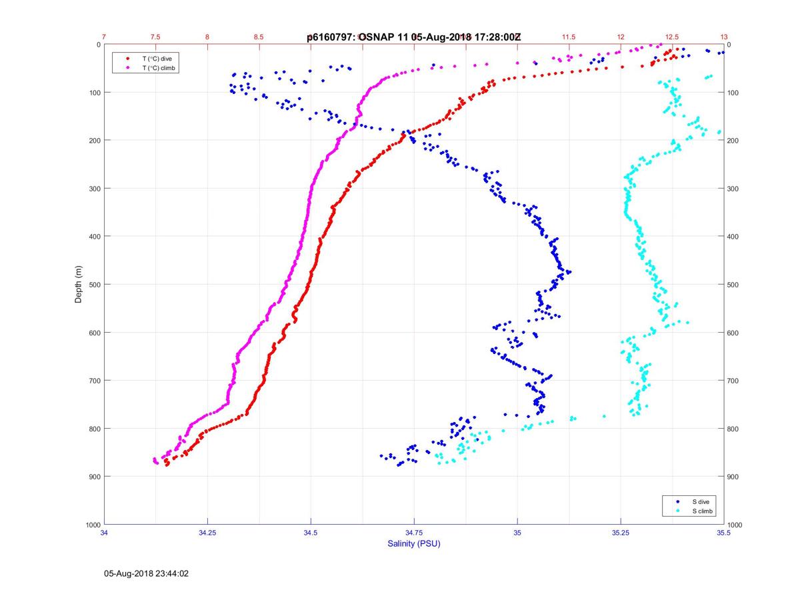Click the magenta marker beside T climb legend
Image resolution: width=800 pixels, height=590 pixels.
[127, 68]
